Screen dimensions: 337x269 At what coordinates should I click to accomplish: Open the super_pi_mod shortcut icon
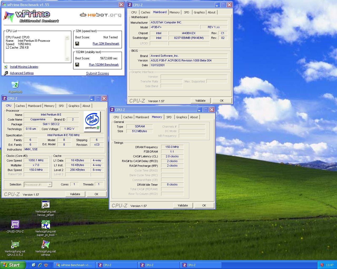[46, 225]
